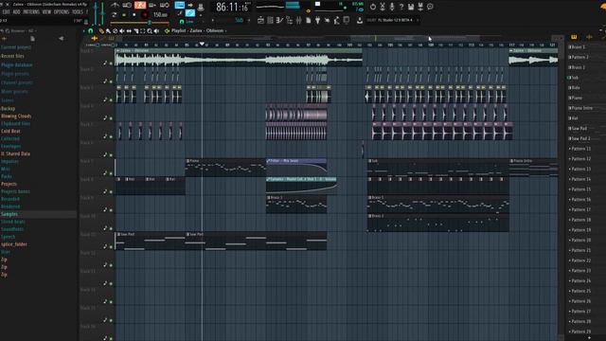This screenshot has width=606, height=341.
Task: Arm the red record button
Action: (144, 15)
